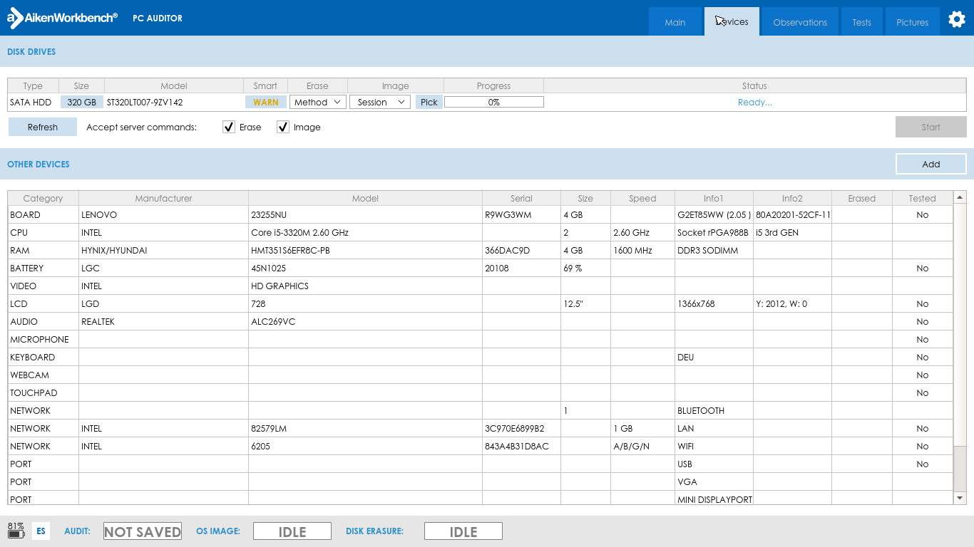Select the MICROPHONE row
This screenshot has width=974, height=547.
tap(480, 339)
